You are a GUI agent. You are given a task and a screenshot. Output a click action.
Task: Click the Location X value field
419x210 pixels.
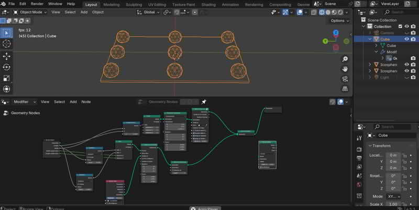pyautogui.click(x=393, y=155)
